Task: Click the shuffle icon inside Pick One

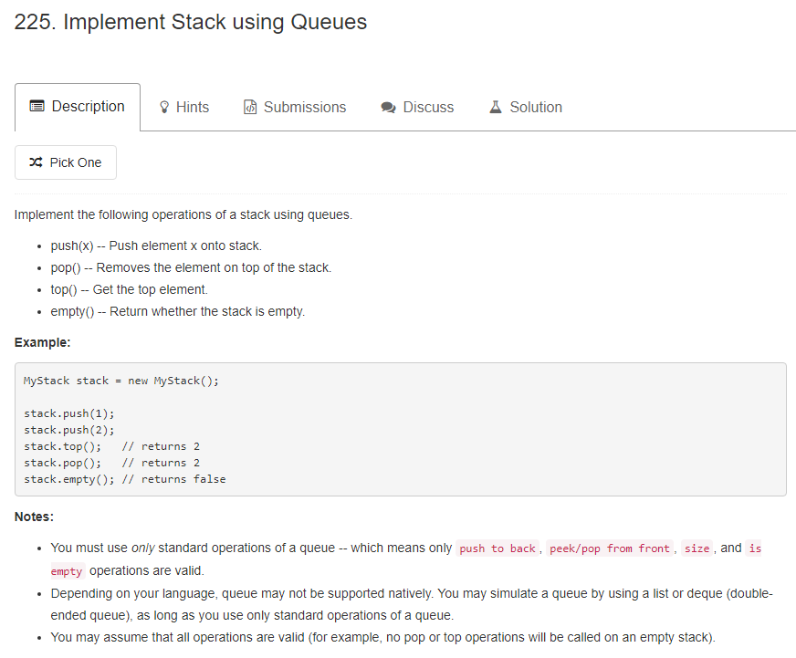Action: pyautogui.click(x=34, y=162)
